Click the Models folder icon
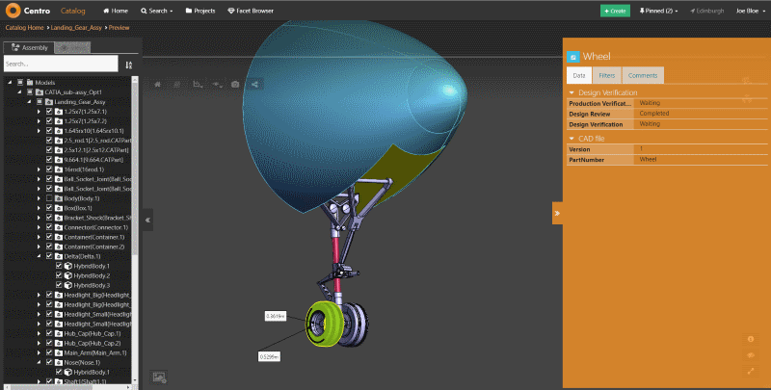 tap(30, 83)
